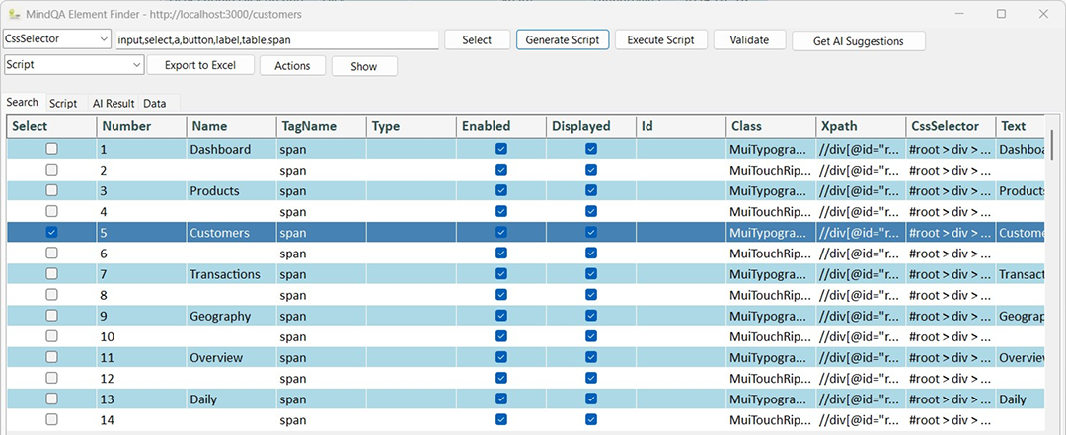
Task: Open the Data tab
Action: coord(154,104)
